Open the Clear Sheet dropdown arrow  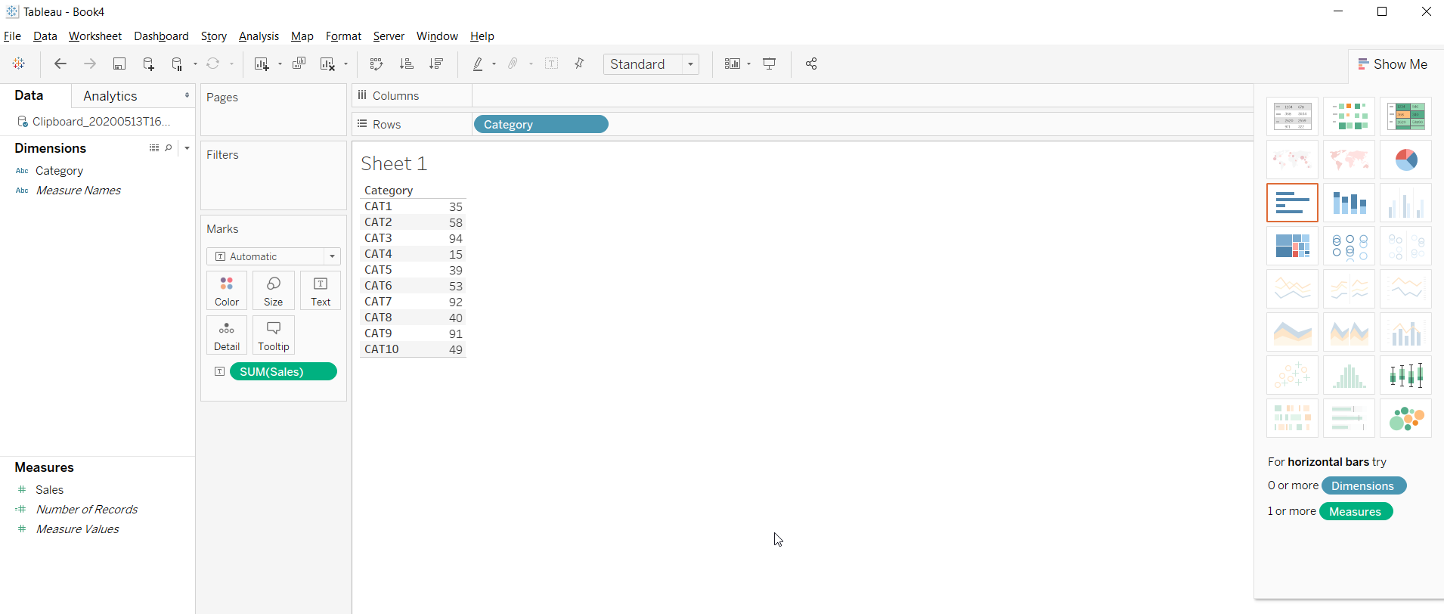point(346,64)
